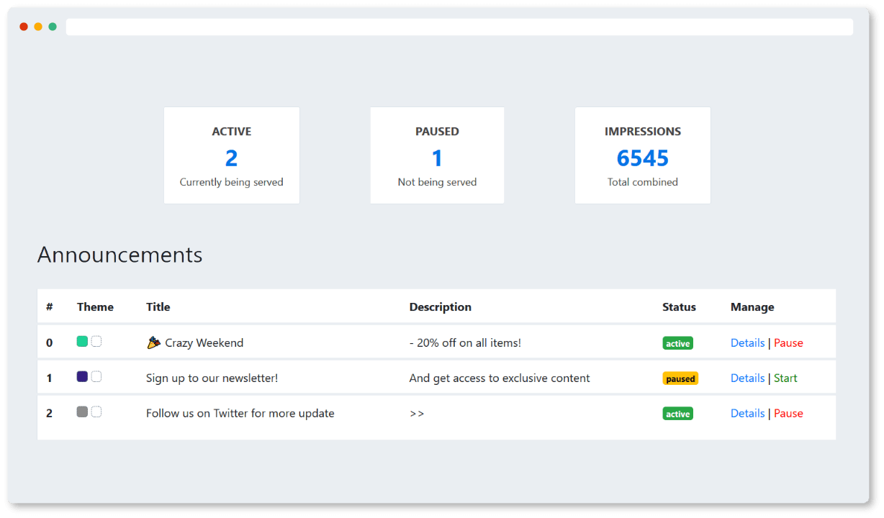This screenshot has width=884, height=518.
Task: Click the Theme column header
Action: [95, 307]
